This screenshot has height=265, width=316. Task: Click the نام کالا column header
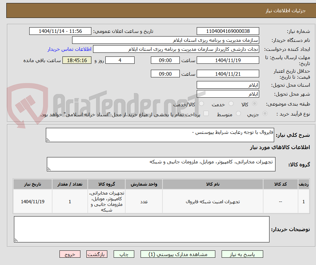213,184
